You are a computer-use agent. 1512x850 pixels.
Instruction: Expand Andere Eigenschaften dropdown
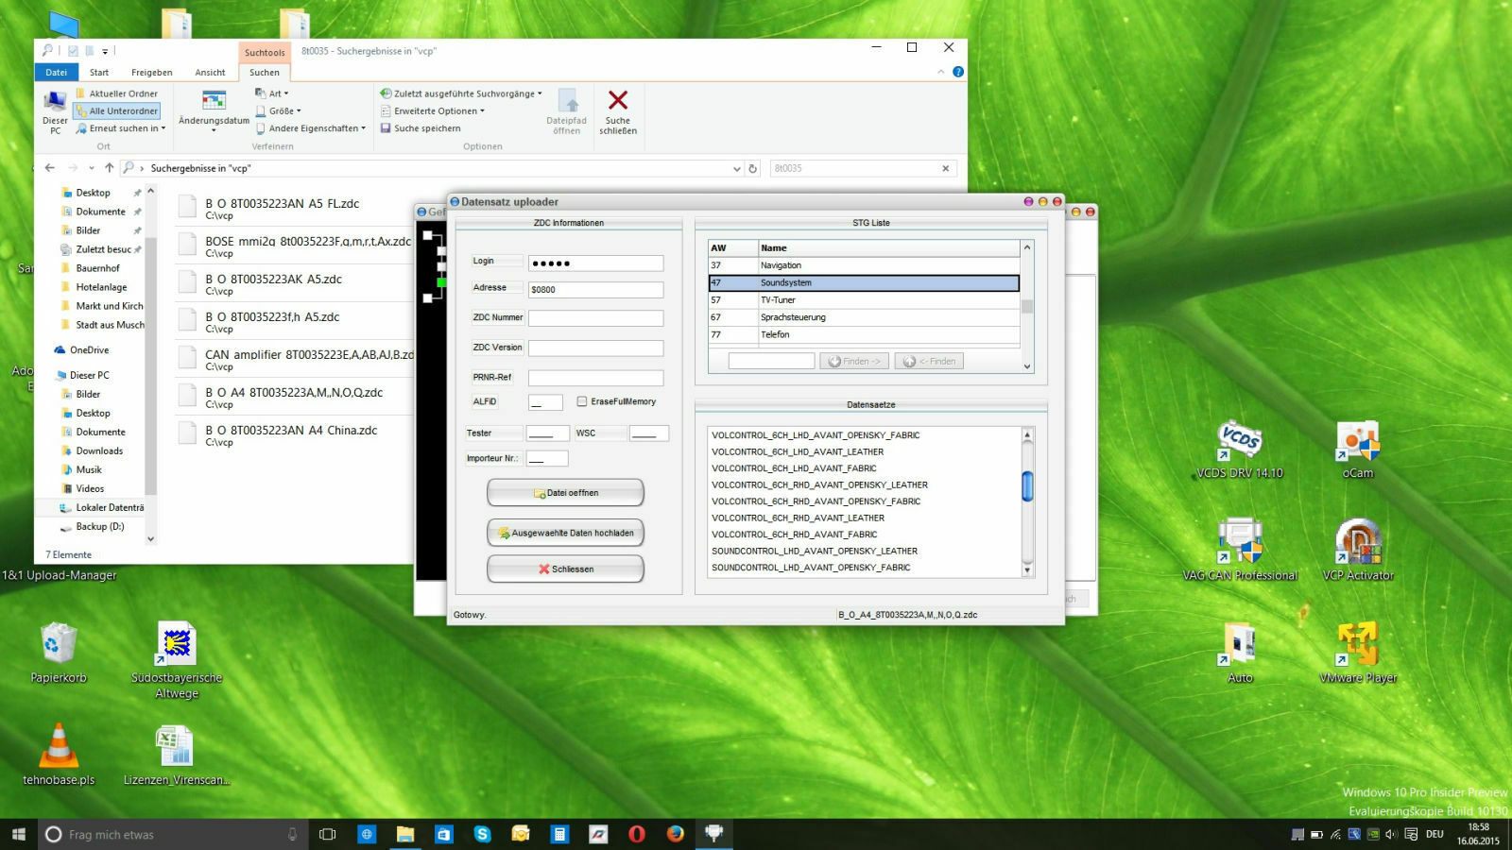pos(310,128)
